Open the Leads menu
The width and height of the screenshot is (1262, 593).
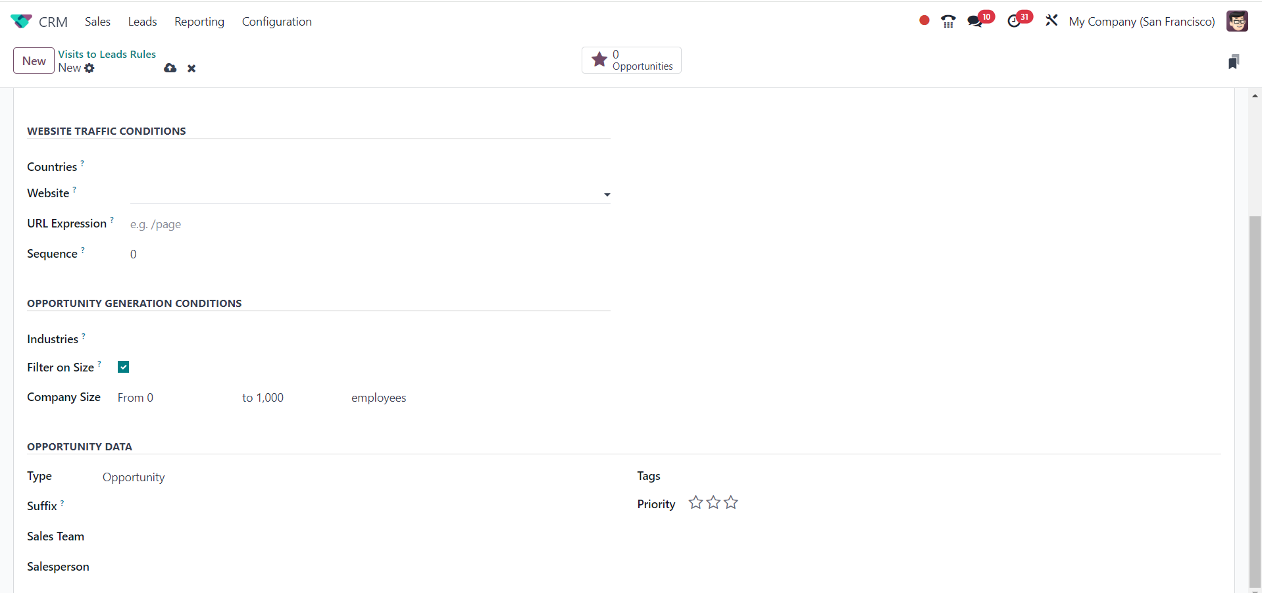(142, 22)
